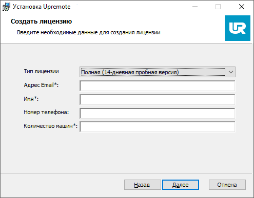Click the Количество машин input field
This screenshot has width=254, height=198.
click(x=158, y=127)
